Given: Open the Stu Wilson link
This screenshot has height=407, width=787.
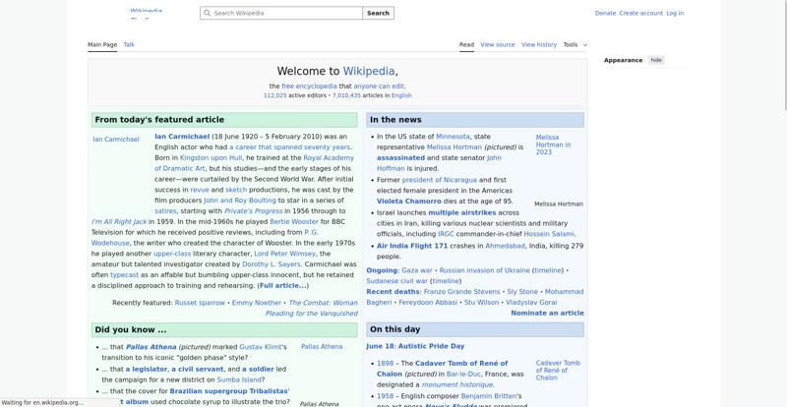Looking at the screenshot, I should coord(481,303).
